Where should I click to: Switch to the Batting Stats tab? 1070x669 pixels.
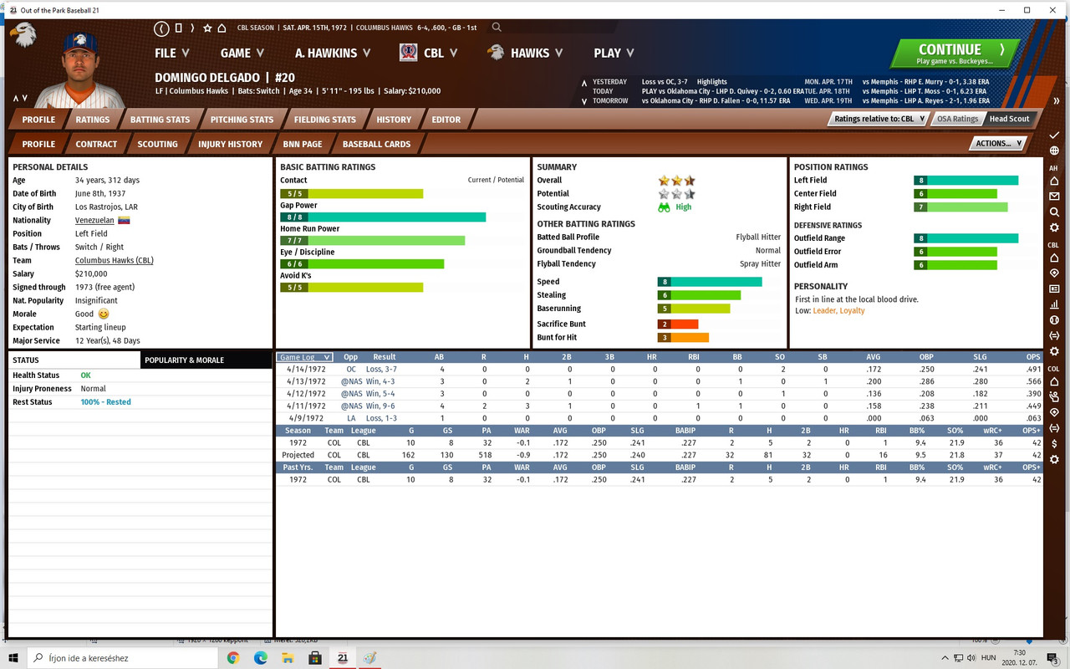pos(160,120)
